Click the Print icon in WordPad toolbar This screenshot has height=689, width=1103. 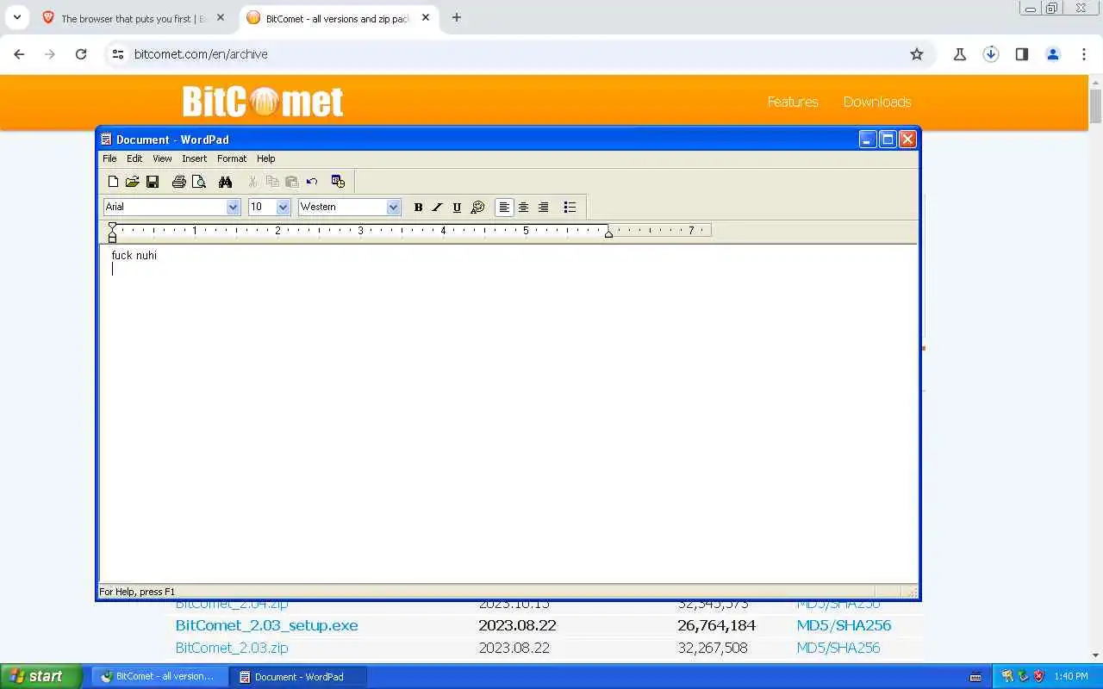pos(178,182)
